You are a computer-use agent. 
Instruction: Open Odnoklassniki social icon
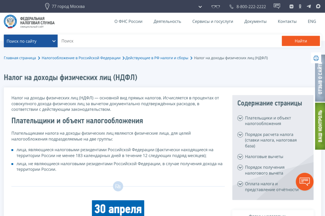coord(300,7)
